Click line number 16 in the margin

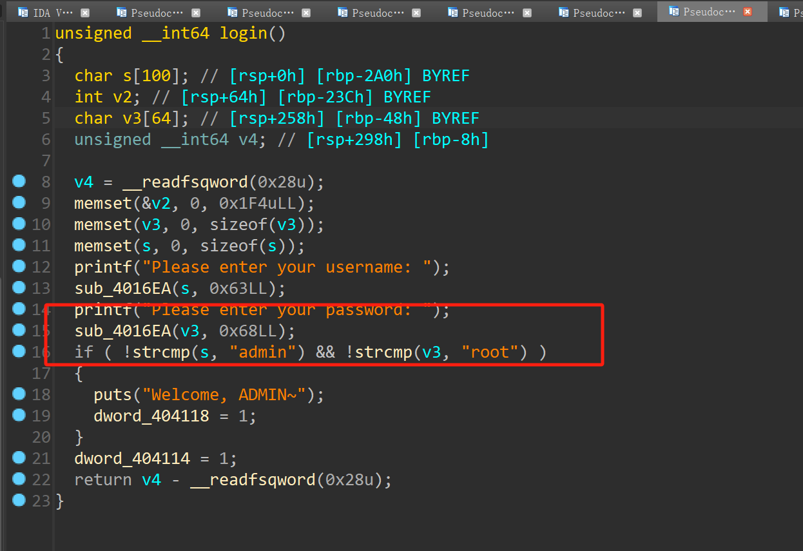pos(41,351)
